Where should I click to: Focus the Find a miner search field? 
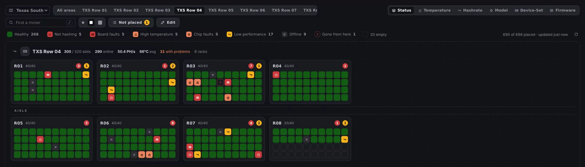(40, 23)
